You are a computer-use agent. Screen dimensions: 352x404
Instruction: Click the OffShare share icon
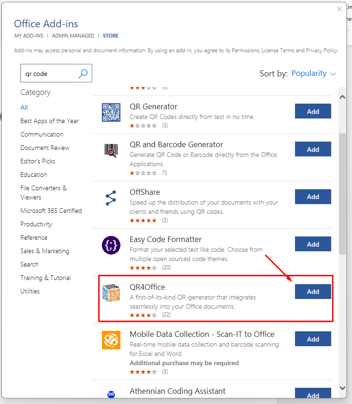pos(111,198)
